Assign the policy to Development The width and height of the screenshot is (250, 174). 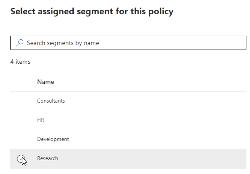point(128,140)
